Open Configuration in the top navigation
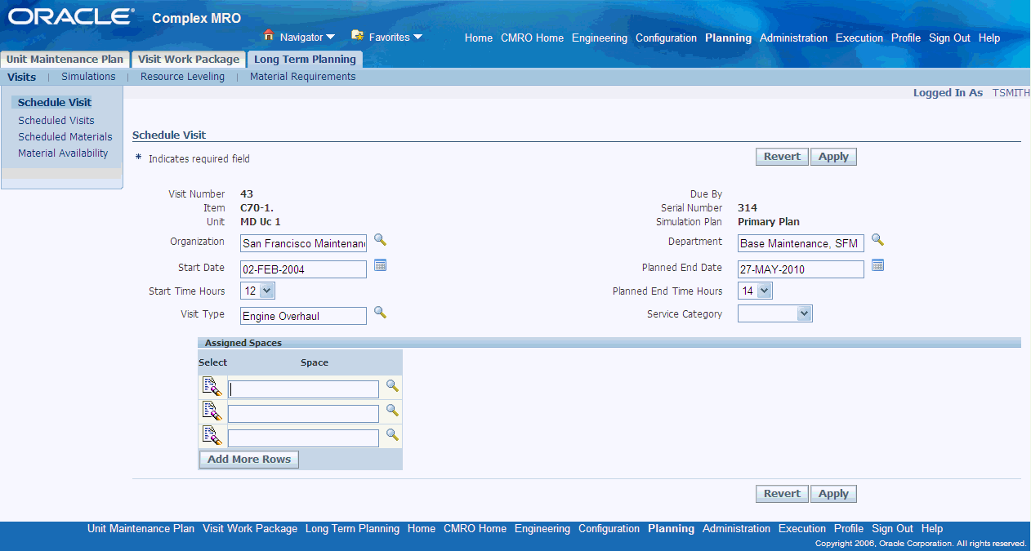Viewport: 1031px width, 551px height. coord(666,38)
